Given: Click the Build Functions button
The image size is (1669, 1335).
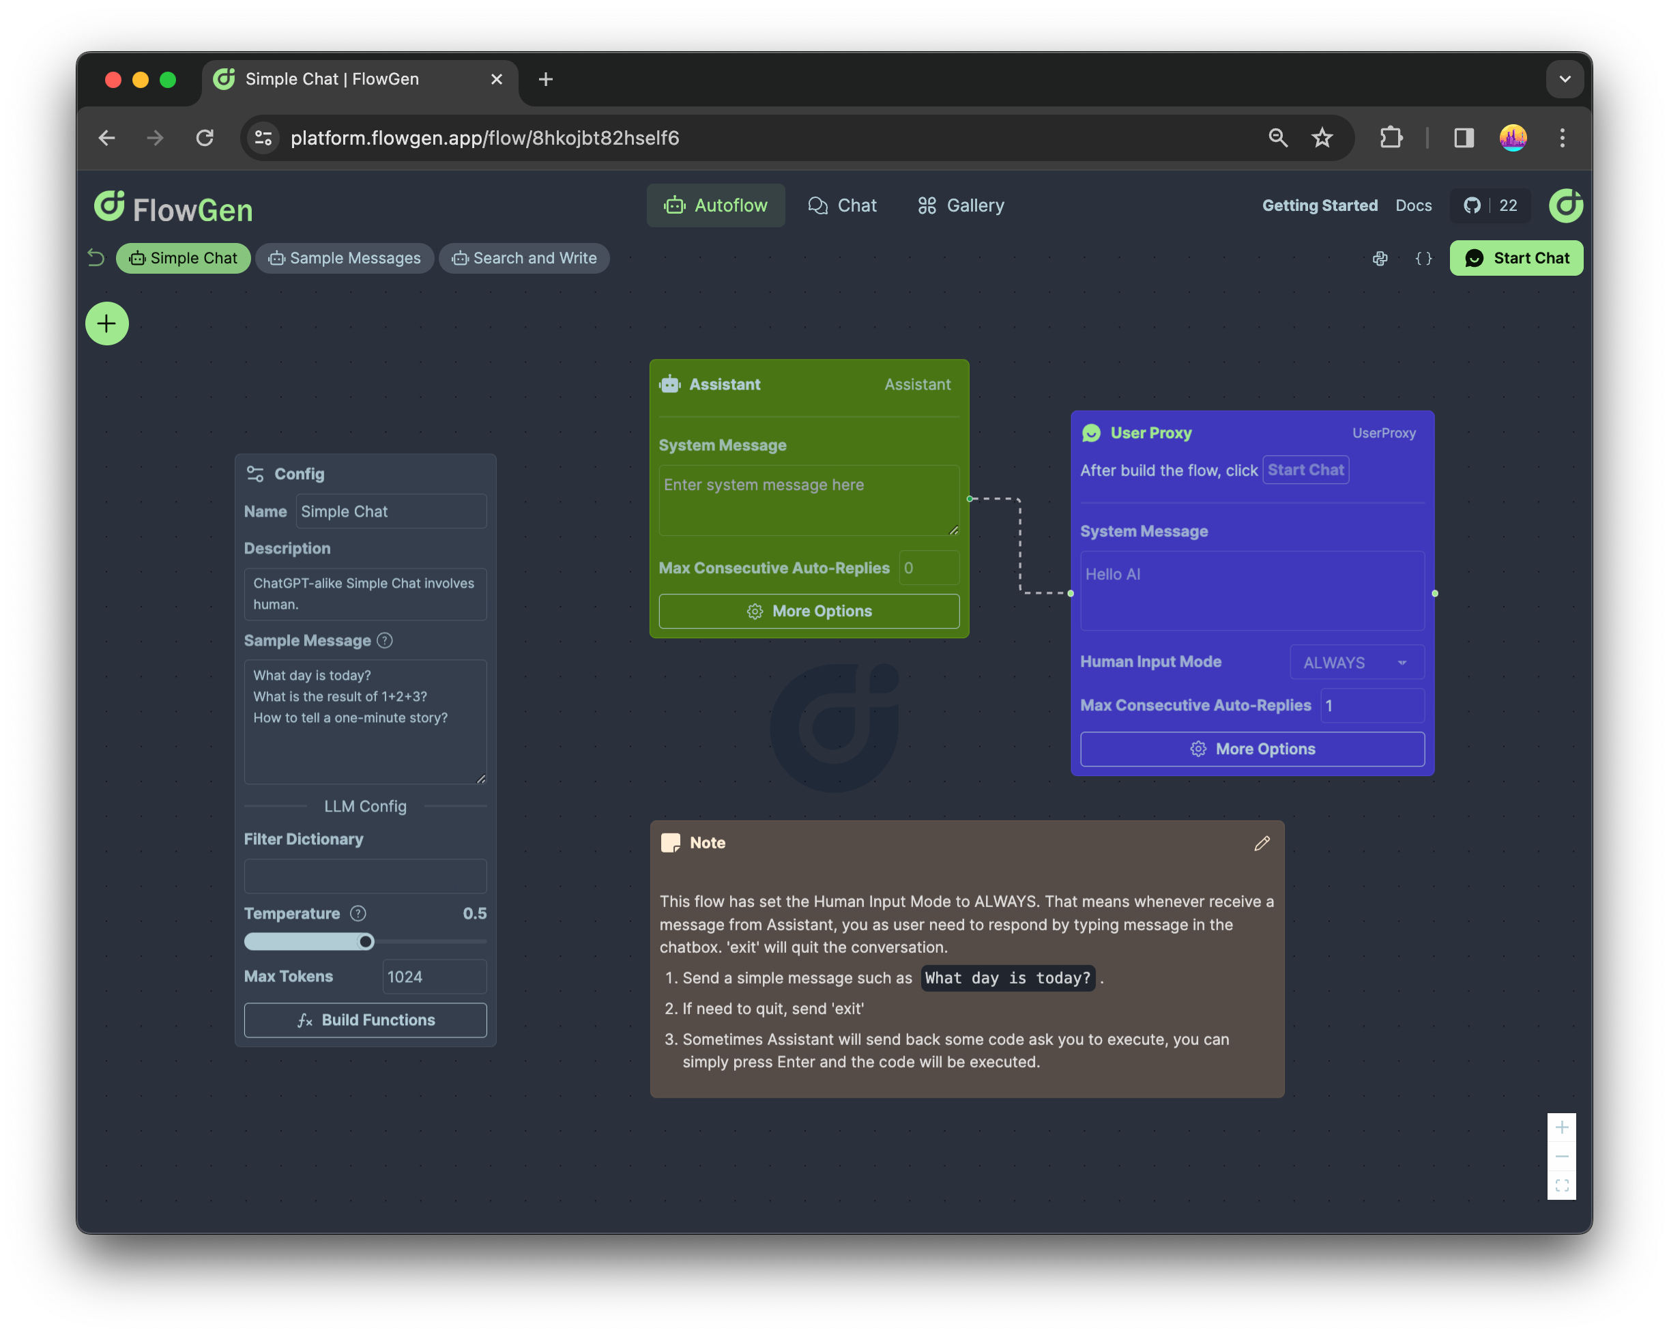Looking at the screenshot, I should tap(365, 1020).
